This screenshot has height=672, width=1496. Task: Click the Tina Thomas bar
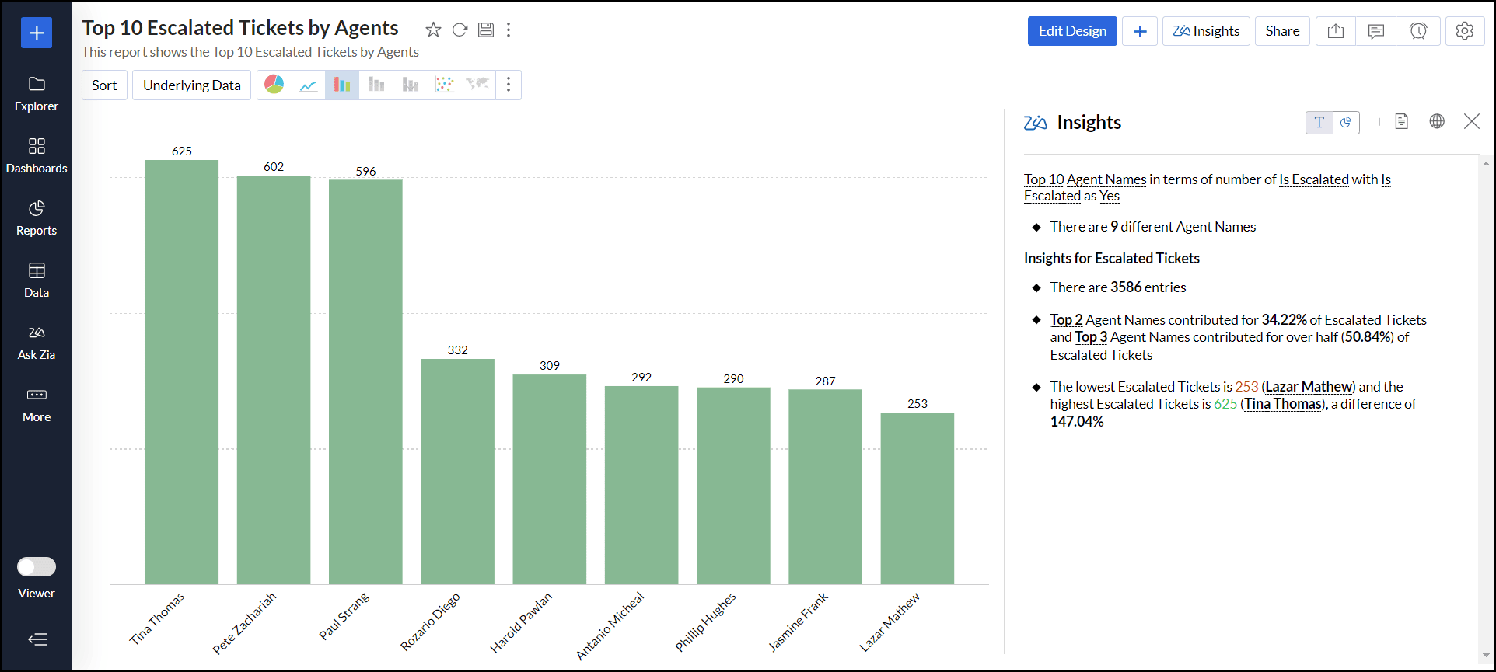click(181, 373)
